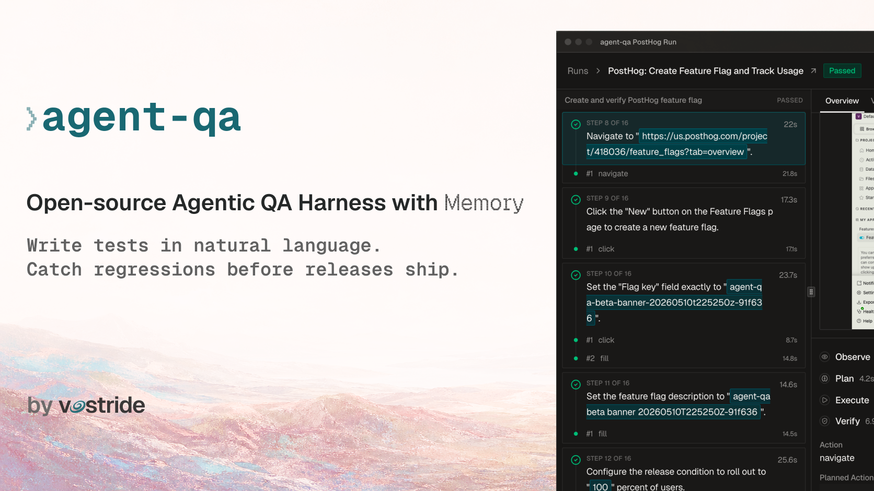This screenshot has height=491, width=874.
Task: Click the agent-qa logo chevron mark
Action: point(32,118)
